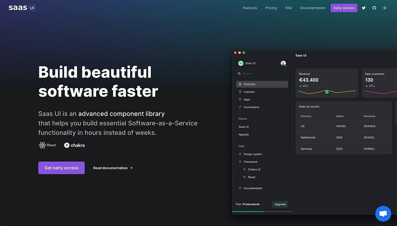Click the Connections link icon

[240, 107]
